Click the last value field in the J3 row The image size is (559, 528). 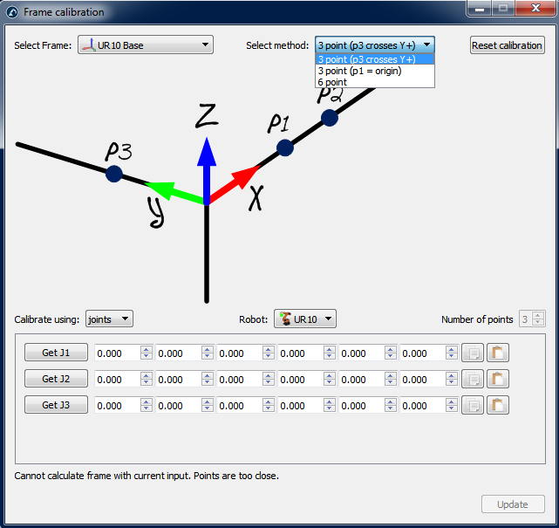pyautogui.click(x=422, y=406)
